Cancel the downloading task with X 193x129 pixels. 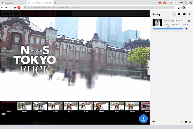pos(189,21)
